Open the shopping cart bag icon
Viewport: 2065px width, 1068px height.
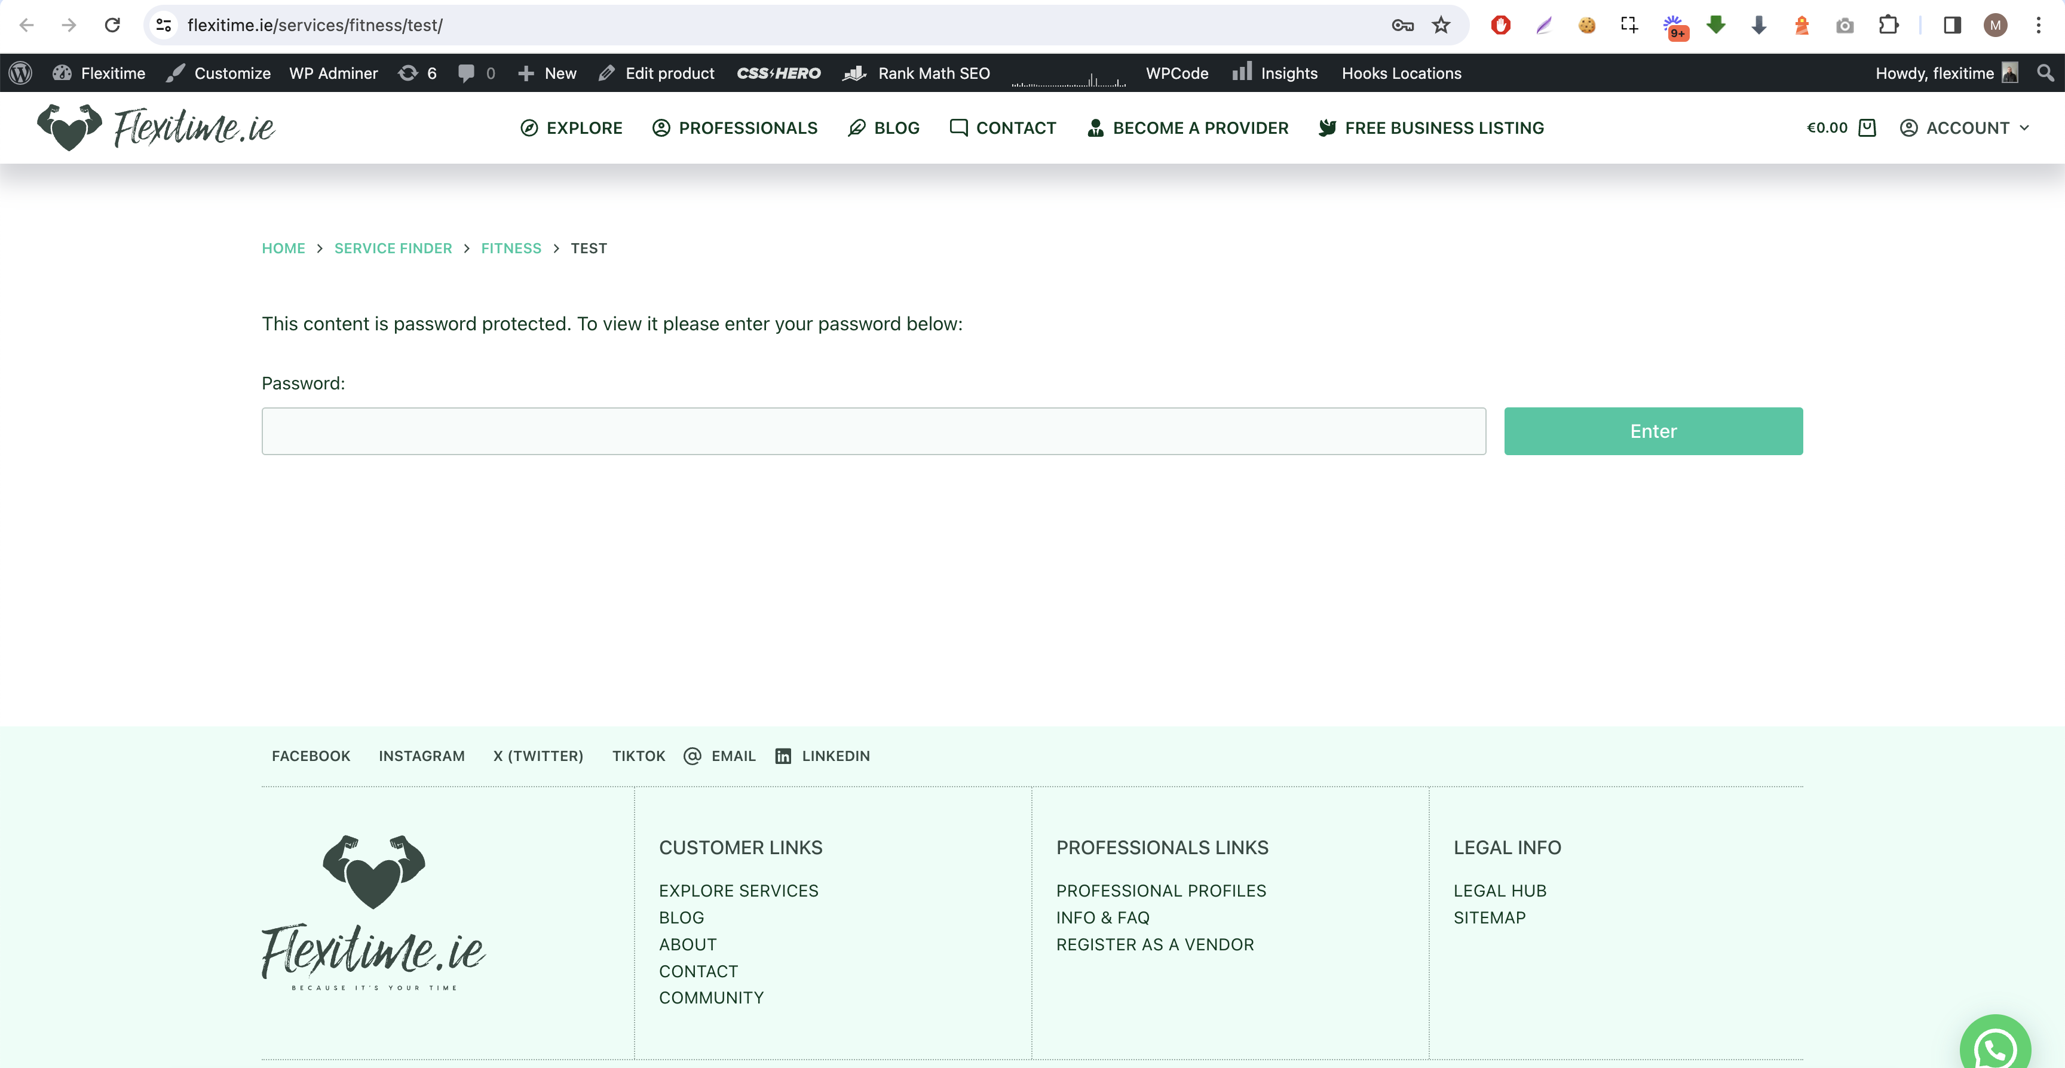(x=1867, y=127)
